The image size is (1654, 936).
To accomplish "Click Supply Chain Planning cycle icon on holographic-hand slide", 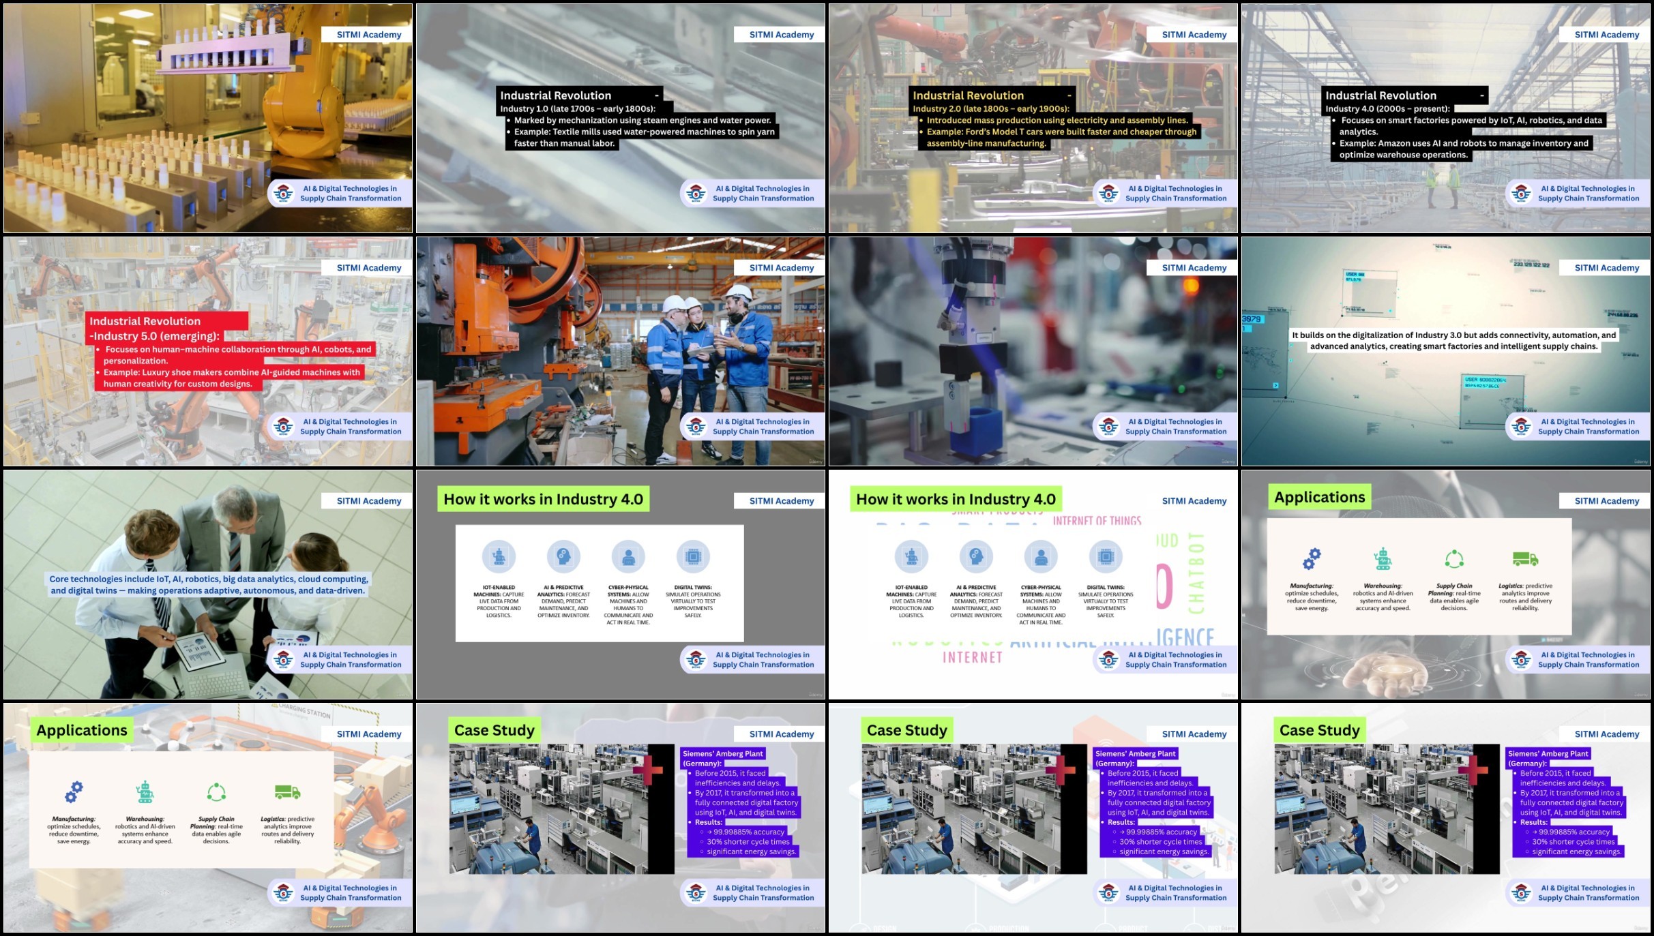I will point(1454,559).
